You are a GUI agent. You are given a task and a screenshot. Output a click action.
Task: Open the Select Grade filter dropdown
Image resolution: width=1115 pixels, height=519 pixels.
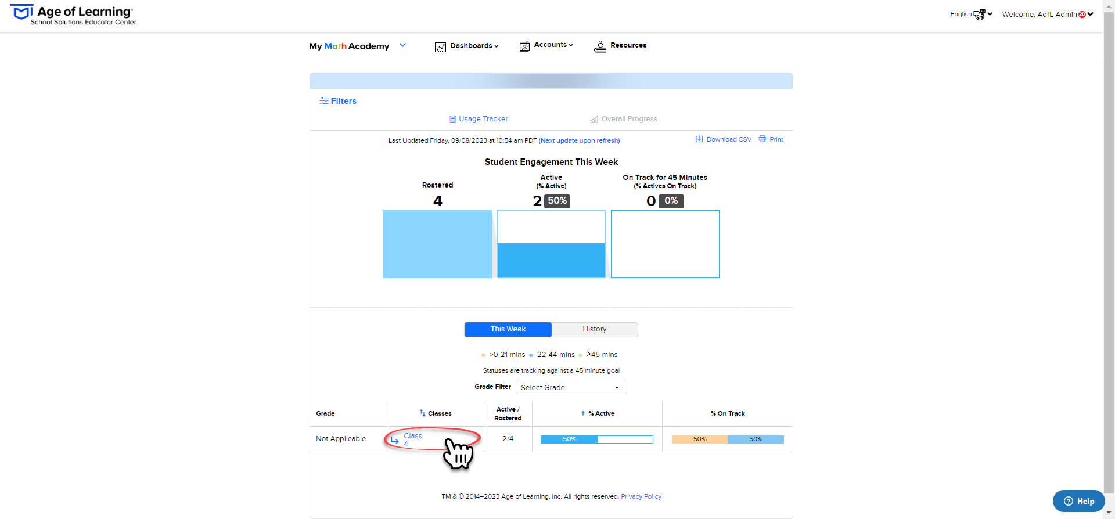click(x=571, y=387)
